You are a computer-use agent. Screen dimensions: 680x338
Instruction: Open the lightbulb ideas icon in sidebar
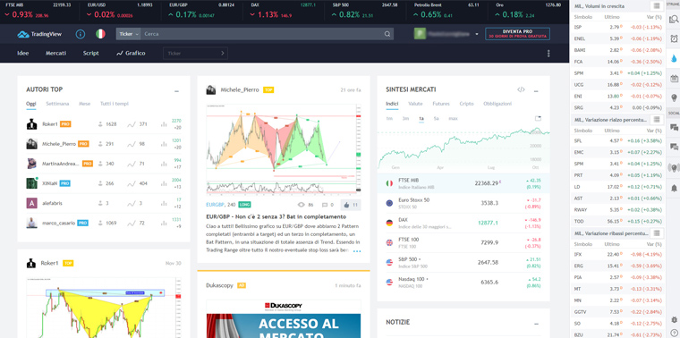(674, 97)
